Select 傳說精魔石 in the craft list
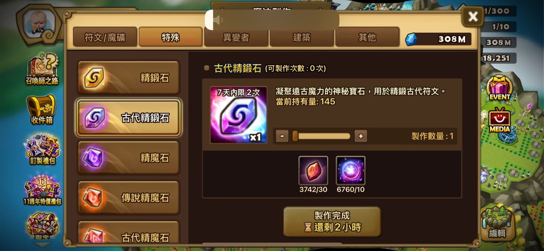 [128, 198]
